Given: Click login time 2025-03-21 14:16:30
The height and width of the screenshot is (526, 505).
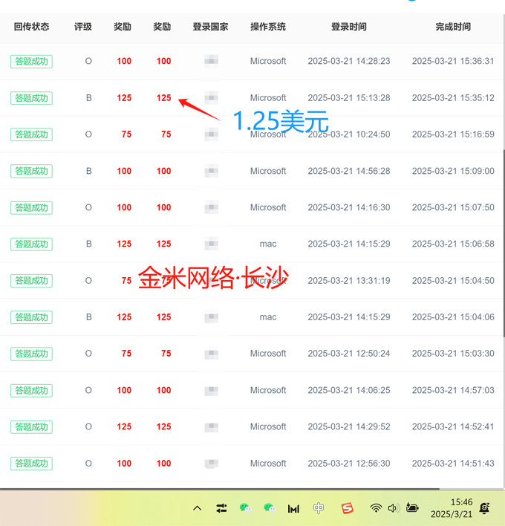Looking at the screenshot, I should point(349,207).
